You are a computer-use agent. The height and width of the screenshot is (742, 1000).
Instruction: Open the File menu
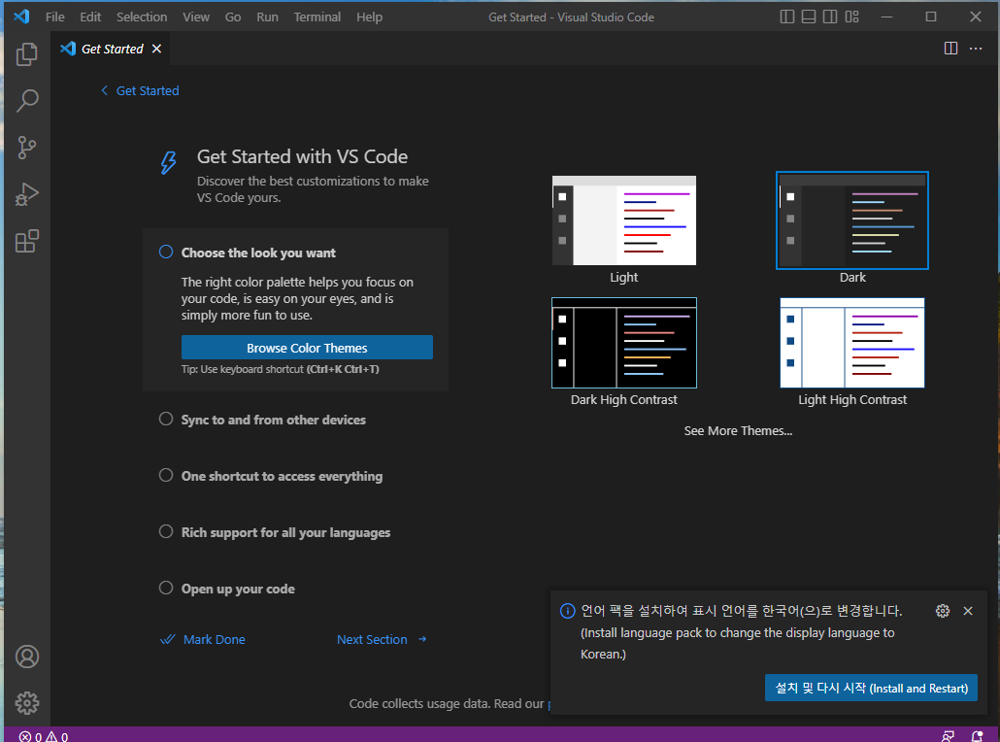54,17
